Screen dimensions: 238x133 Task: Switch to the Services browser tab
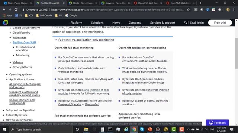click(x=116, y=3)
